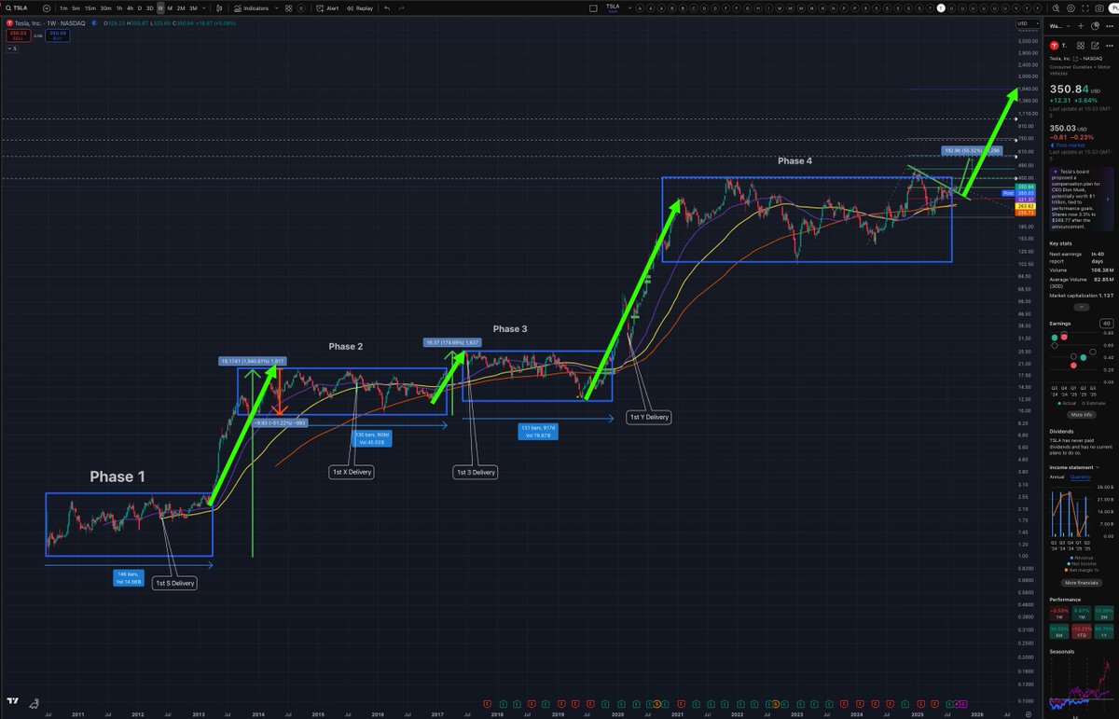
Task: Select the 1W performance tile
Action: 1059,613
